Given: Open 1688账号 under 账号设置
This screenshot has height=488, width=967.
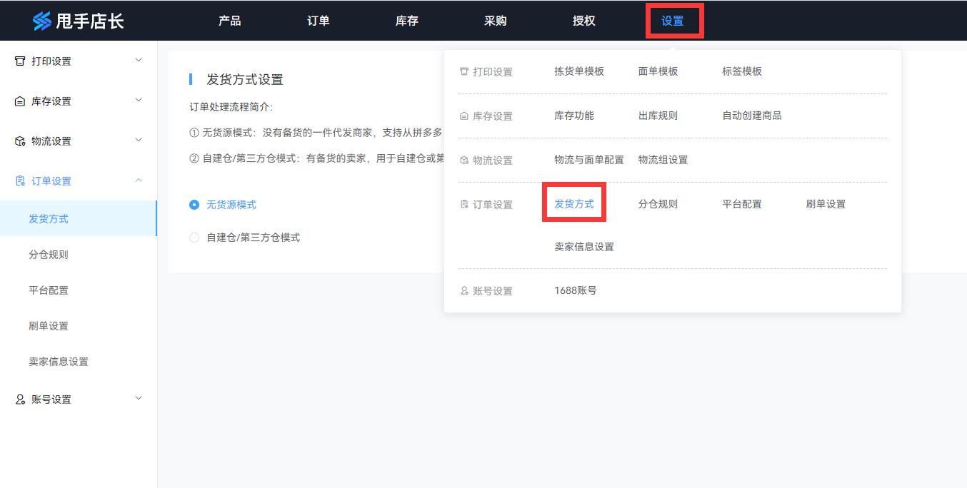Looking at the screenshot, I should (576, 290).
